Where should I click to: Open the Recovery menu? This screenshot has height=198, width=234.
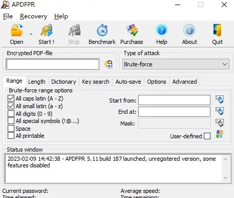(x=33, y=16)
